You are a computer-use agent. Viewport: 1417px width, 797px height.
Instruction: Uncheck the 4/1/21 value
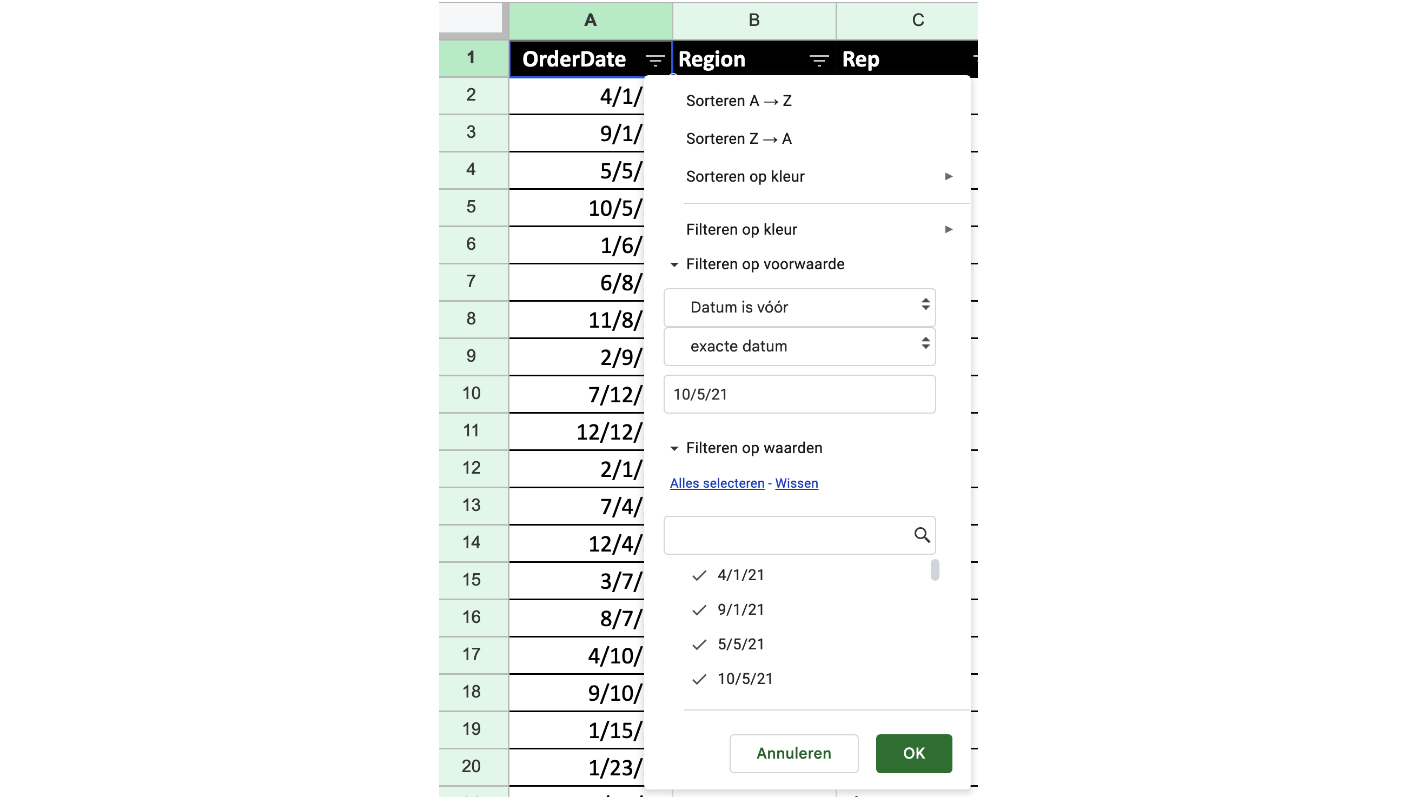699,575
